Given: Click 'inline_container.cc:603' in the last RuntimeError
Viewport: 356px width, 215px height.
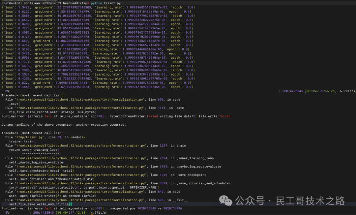Looking at the screenshot, I should click(81, 208).
